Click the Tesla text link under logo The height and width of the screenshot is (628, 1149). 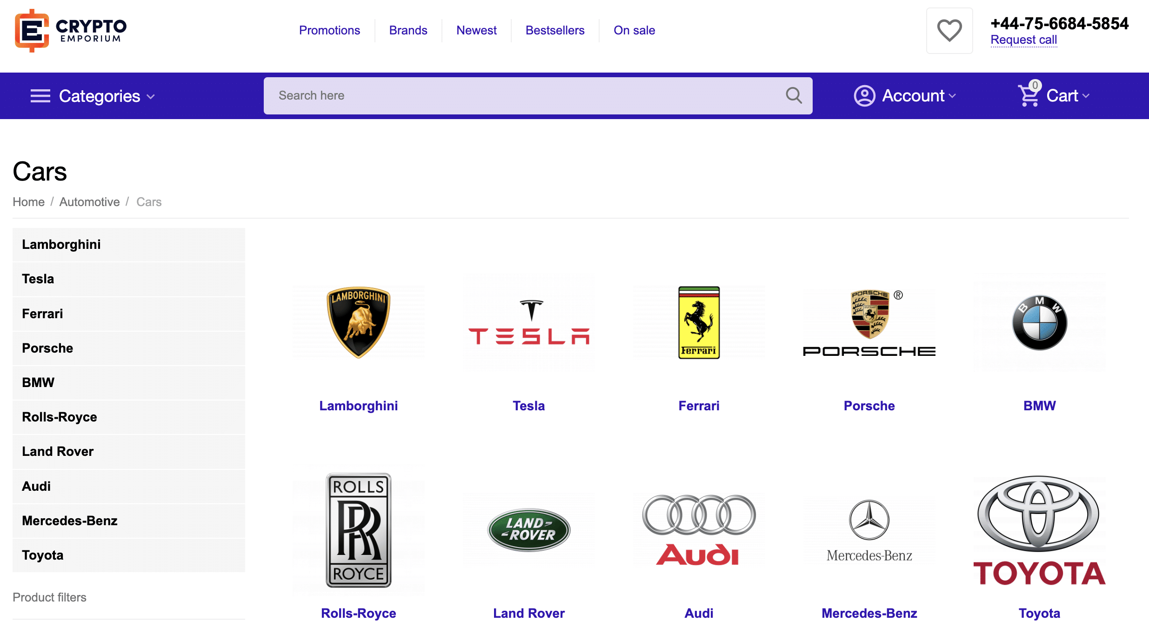[x=529, y=406]
